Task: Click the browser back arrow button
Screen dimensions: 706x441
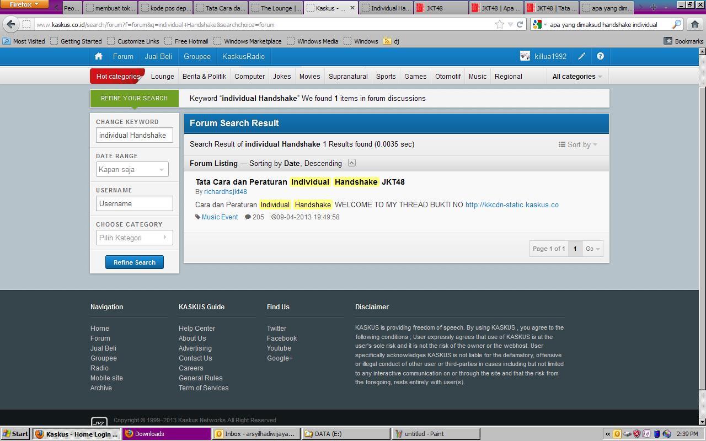Action: tap(11, 24)
